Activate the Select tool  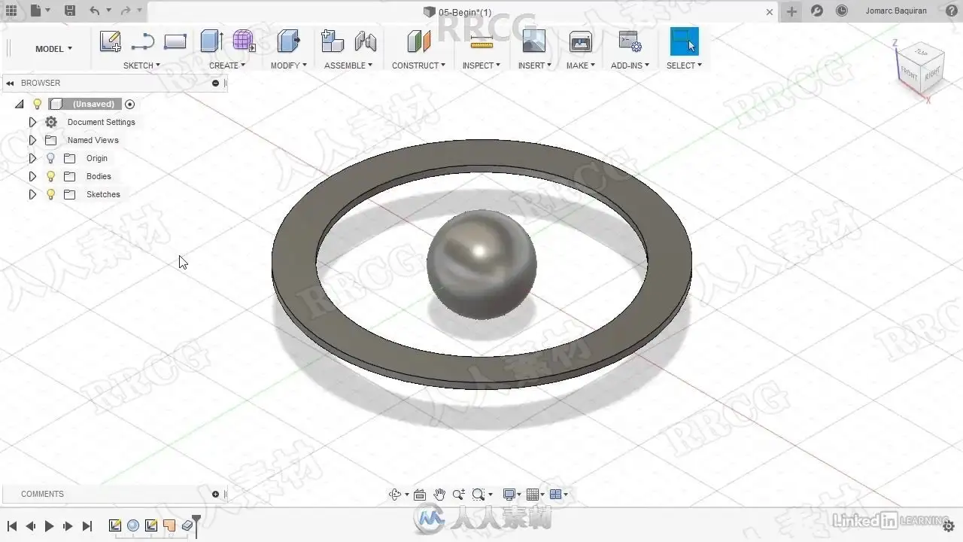[684, 41]
